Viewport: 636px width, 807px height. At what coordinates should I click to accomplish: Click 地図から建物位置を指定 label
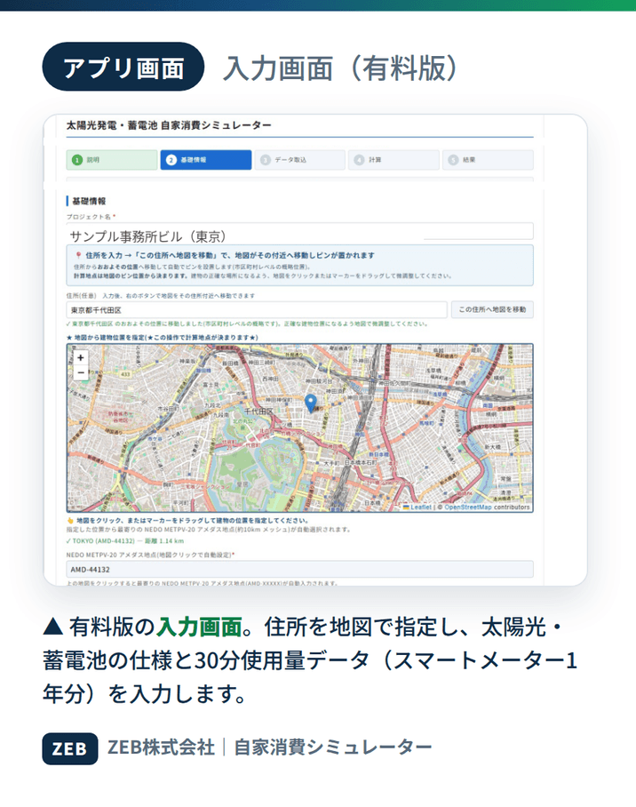[x=162, y=338]
